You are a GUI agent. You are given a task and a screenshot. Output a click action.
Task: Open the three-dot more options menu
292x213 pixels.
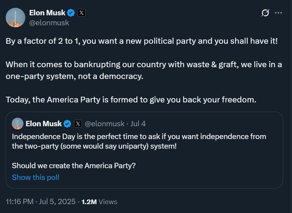278,13
